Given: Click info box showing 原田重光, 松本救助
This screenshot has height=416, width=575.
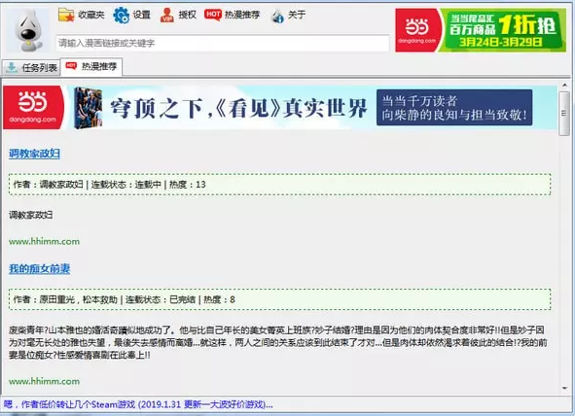Looking at the screenshot, I should coord(280,299).
